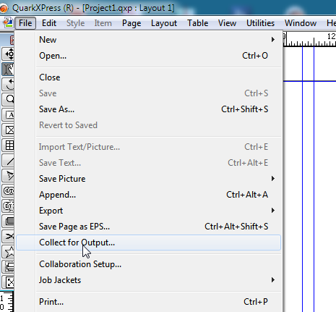Click the red close icon above the tools palette
Image resolution: width=336 pixels, height=312 pixels.
(12, 40)
